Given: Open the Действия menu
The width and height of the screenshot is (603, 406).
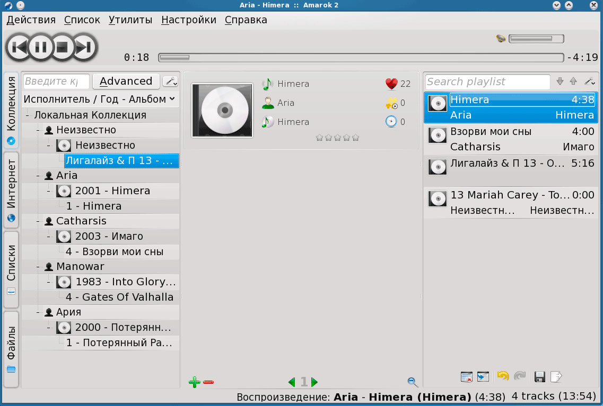Looking at the screenshot, I should (x=31, y=20).
